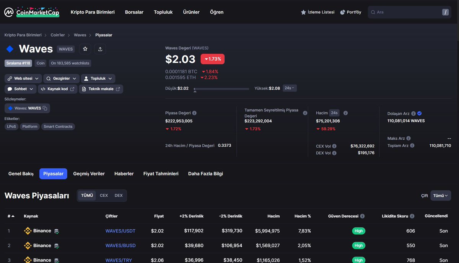The image size is (459, 263).
Task: Click the LPoS tag
Action: click(11, 126)
